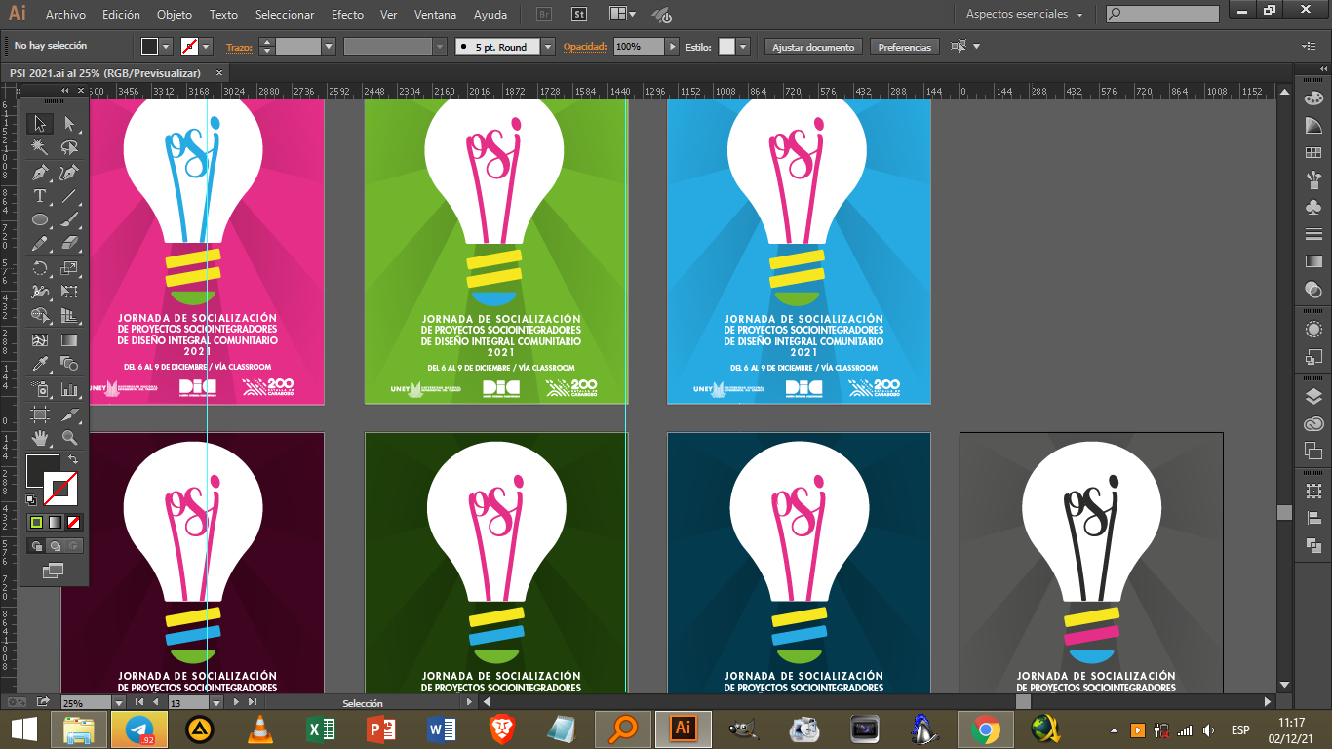1332x749 pixels.
Task: Go to the next artboard
Action: 237,702
